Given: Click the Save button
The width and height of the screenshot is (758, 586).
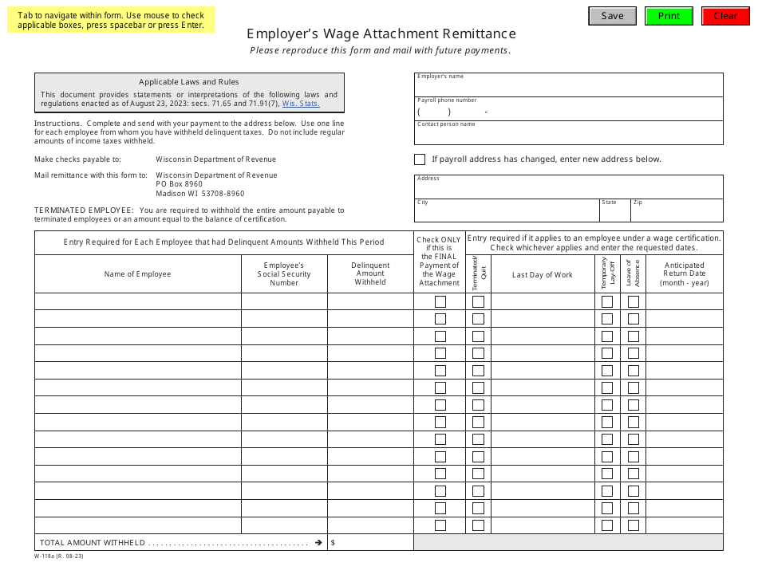Looking at the screenshot, I should click(x=611, y=15).
